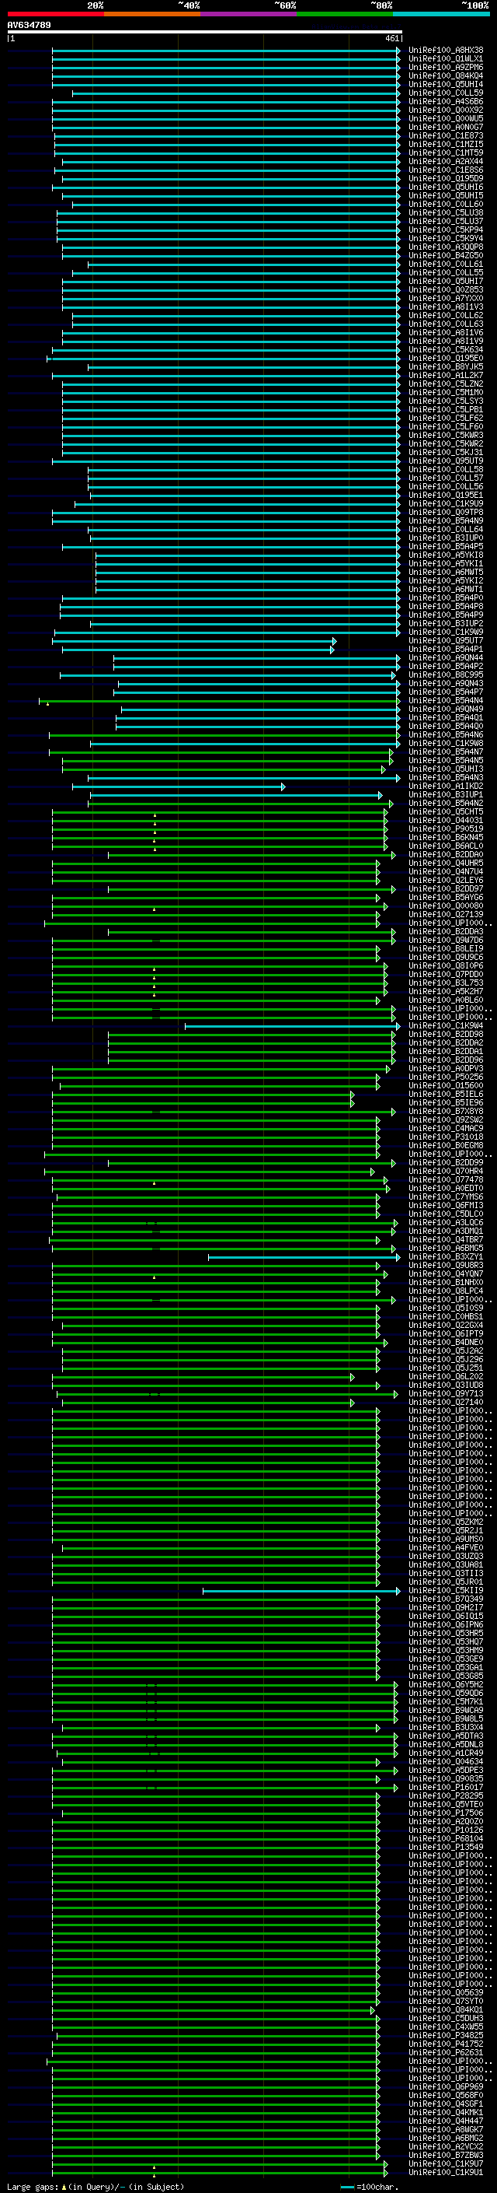Click the cyan =100char. scale bar
This screenshot has height=2193, width=497.
(346, 2187)
